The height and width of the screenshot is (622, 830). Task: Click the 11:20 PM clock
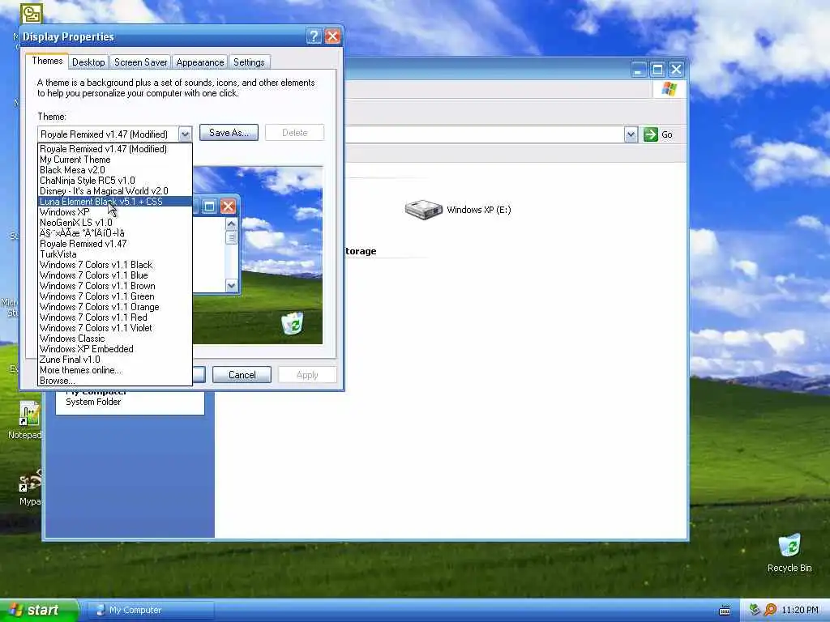[800, 611]
